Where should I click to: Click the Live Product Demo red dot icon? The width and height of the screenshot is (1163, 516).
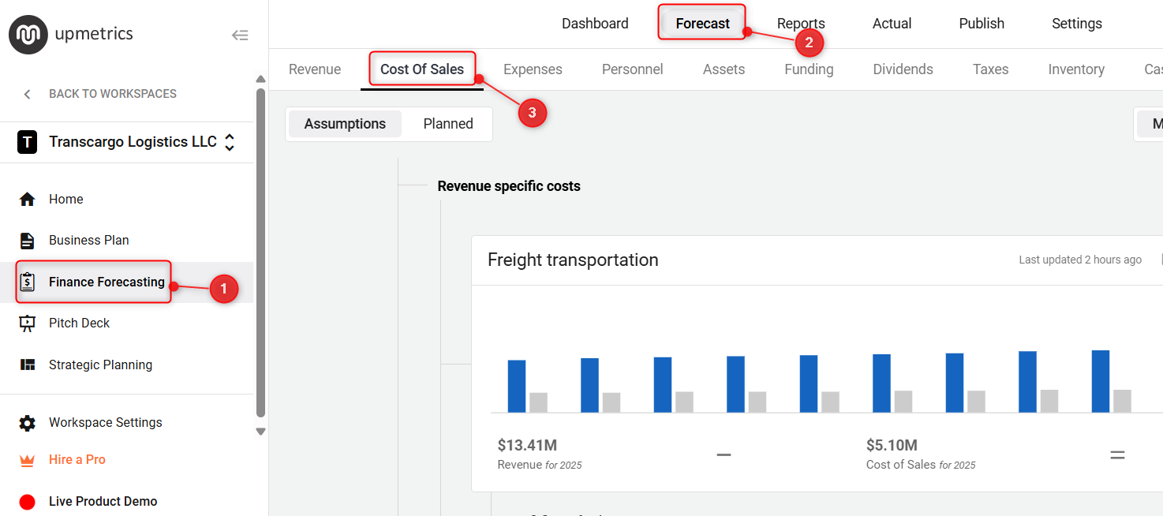point(28,502)
